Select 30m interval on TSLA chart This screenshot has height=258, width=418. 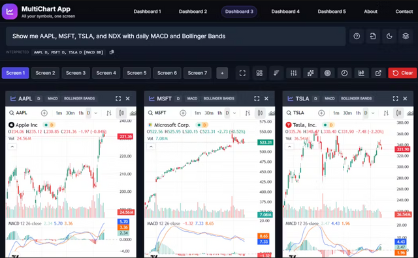[347, 113]
